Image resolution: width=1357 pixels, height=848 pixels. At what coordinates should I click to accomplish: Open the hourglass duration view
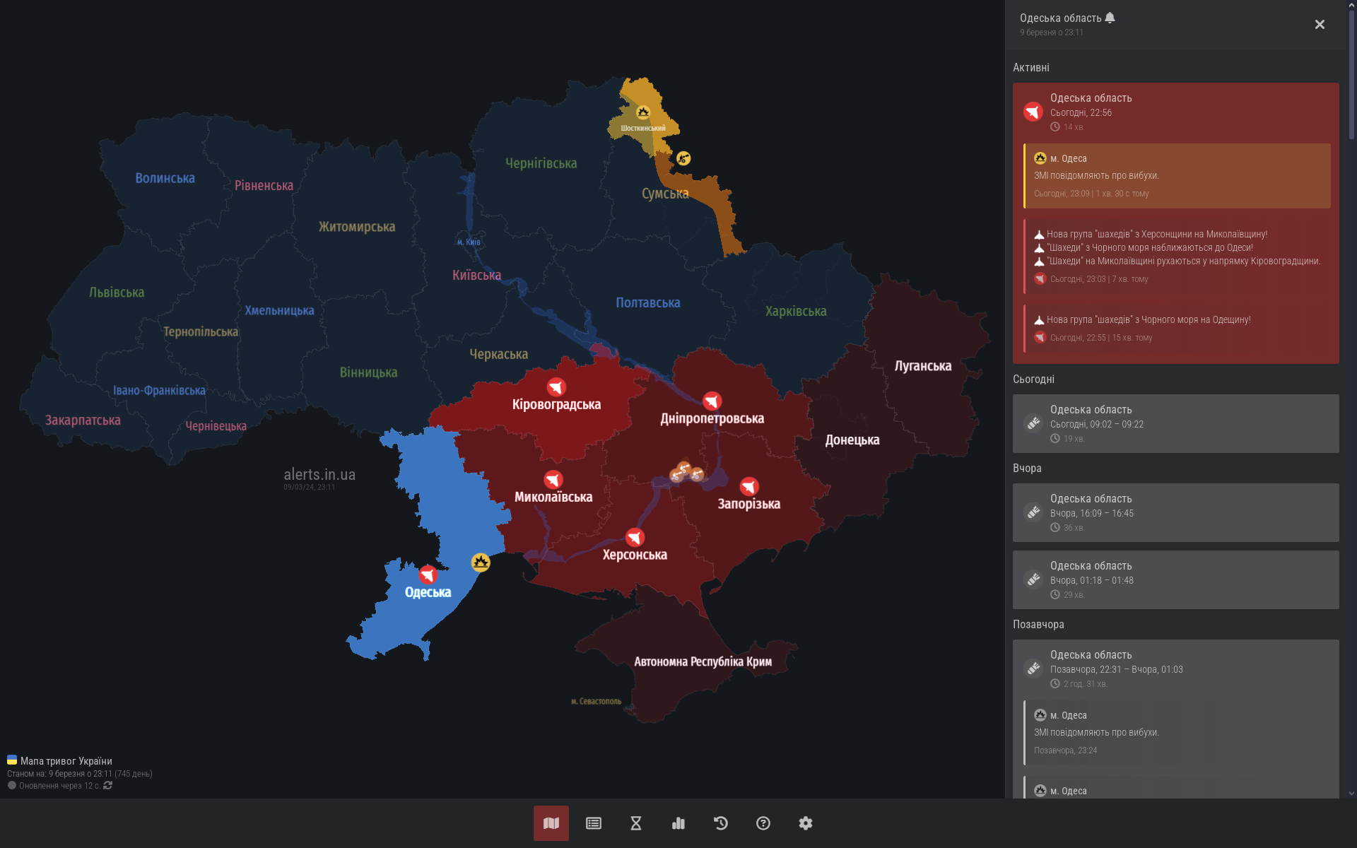[x=636, y=823]
